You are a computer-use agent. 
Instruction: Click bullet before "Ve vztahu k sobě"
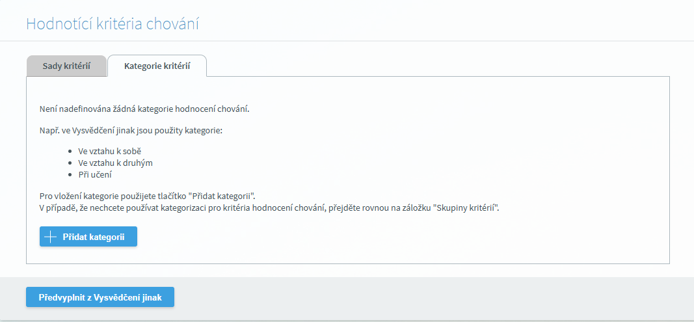click(70, 151)
